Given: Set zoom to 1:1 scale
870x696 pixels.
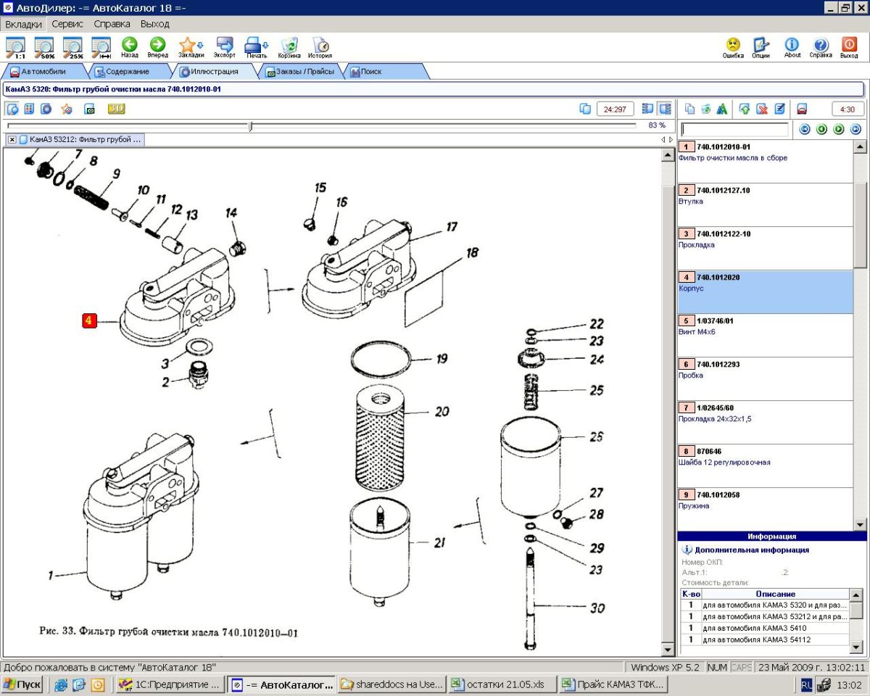Looking at the screenshot, I should tap(15, 47).
